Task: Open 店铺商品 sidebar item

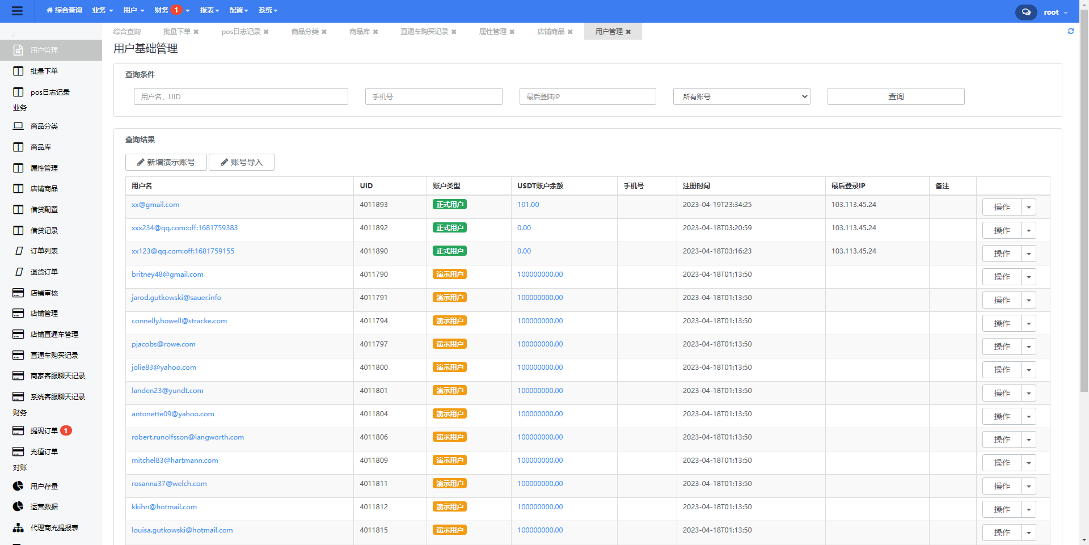Action: coord(44,188)
